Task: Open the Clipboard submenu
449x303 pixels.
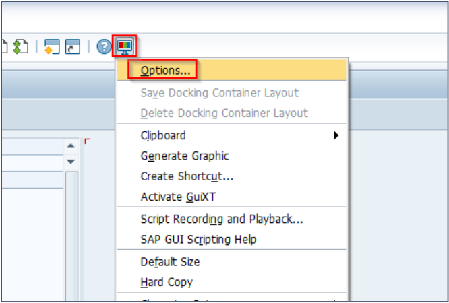Action: (x=232, y=135)
